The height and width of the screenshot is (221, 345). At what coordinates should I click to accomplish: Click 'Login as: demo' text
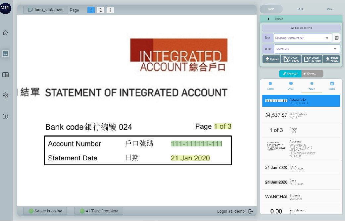pos(231,211)
